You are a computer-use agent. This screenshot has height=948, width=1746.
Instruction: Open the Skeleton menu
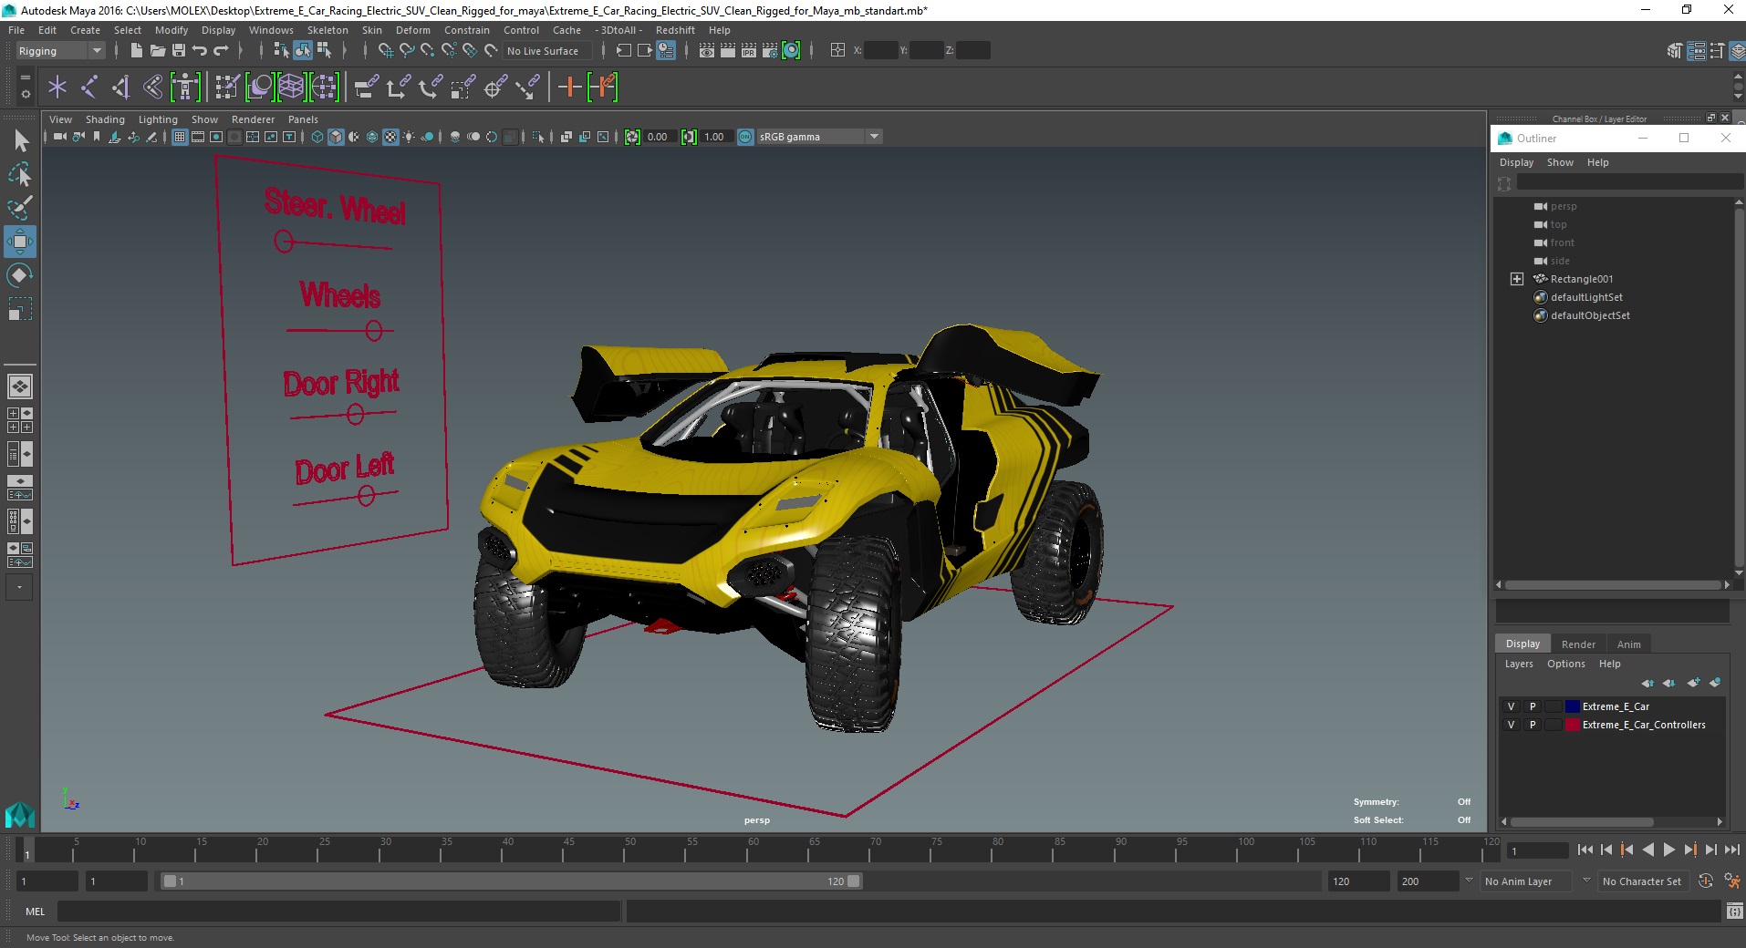[x=327, y=30]
